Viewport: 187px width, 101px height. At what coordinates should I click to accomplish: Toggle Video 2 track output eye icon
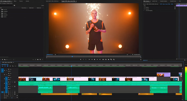[x=11, y=73]
